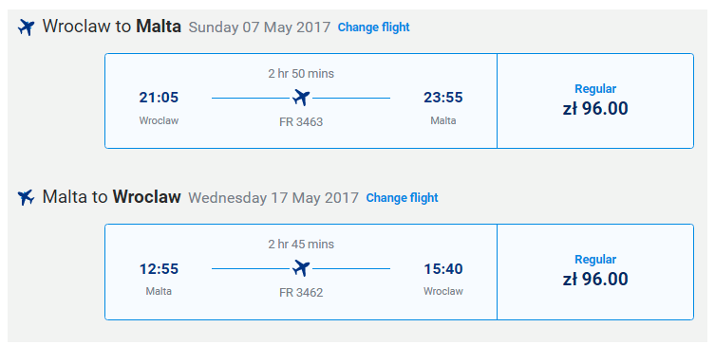The width and height of the screenshot is (715, 345).
Task: Click the 15:40 Wroclaw arrival time
Action: tap(443, 269)
